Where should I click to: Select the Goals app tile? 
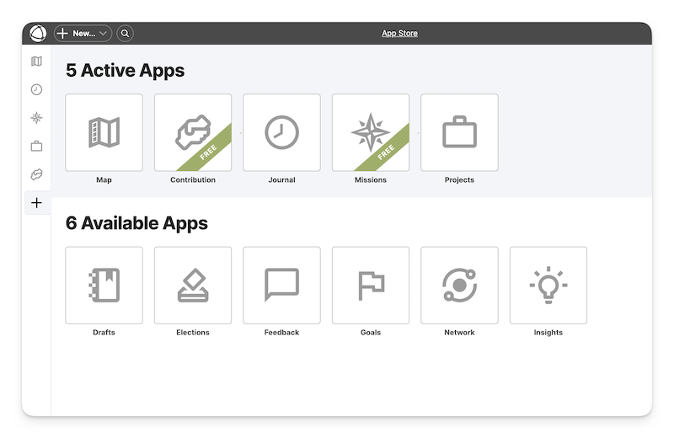(371, 285)
